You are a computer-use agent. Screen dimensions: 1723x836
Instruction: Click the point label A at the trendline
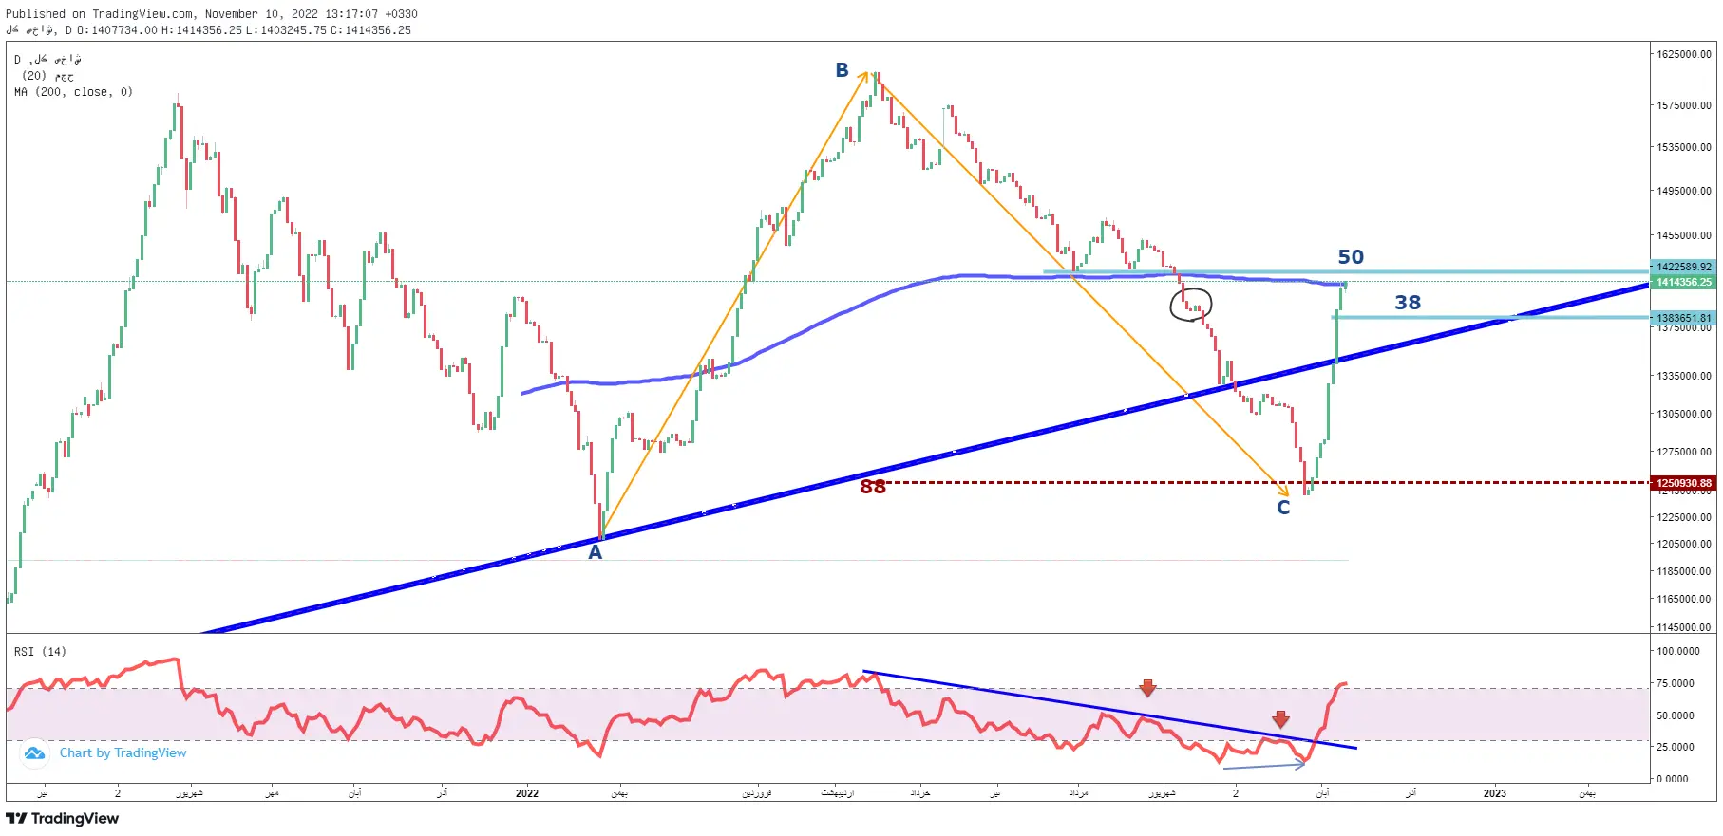tap(595, 552)
